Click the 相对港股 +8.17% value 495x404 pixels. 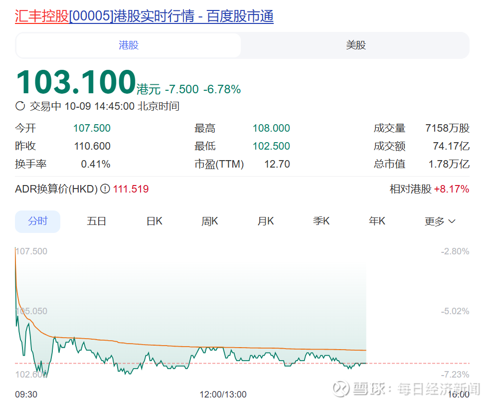[x=452, y=189]
